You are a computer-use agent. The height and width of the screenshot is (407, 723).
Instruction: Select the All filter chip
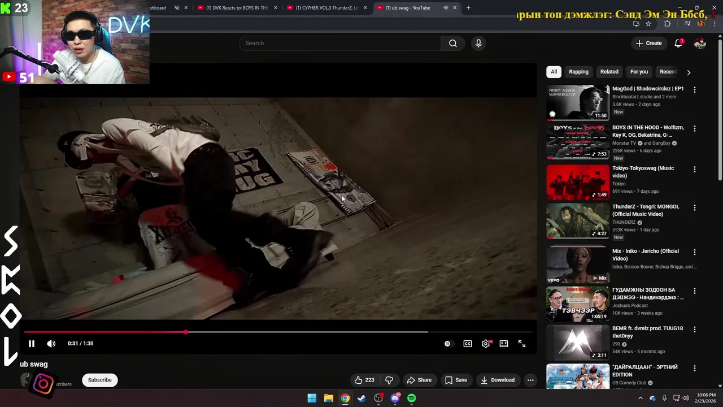(554, 72)
